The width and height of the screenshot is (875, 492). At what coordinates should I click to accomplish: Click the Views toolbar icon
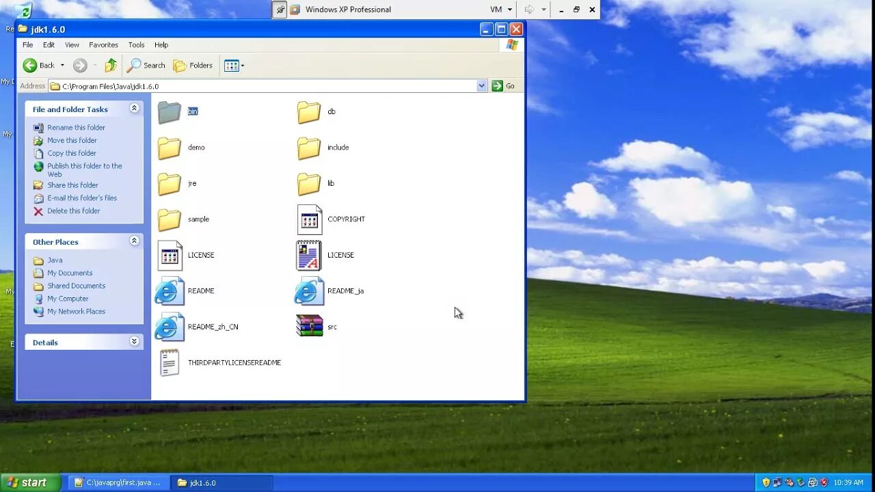[x=232, y=66]
